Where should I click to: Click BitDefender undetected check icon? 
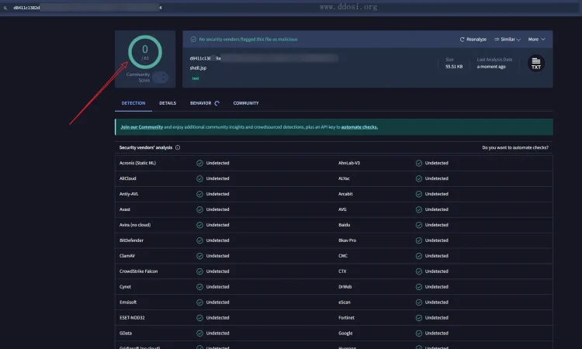click(199, 240)
